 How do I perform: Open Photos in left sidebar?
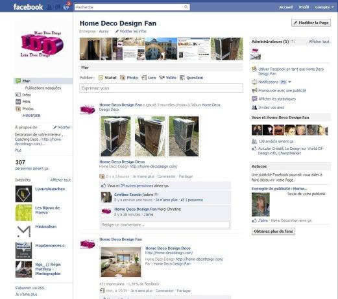click(24, 109)
